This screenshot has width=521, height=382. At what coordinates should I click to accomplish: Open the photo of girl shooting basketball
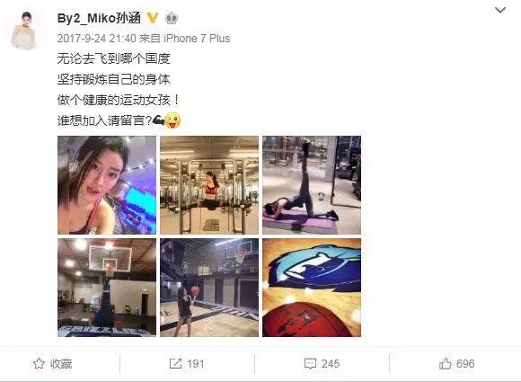(x=209, y=288)
